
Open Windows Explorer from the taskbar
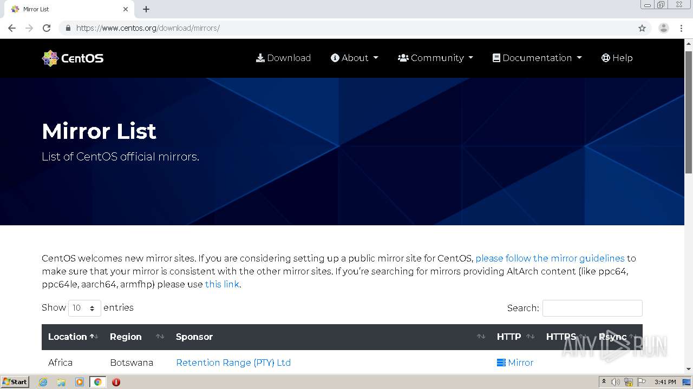pos(61,382)
